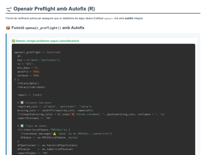Click the number 1 keycap icon in comment
206x155 pixels.
coord(22,103)
